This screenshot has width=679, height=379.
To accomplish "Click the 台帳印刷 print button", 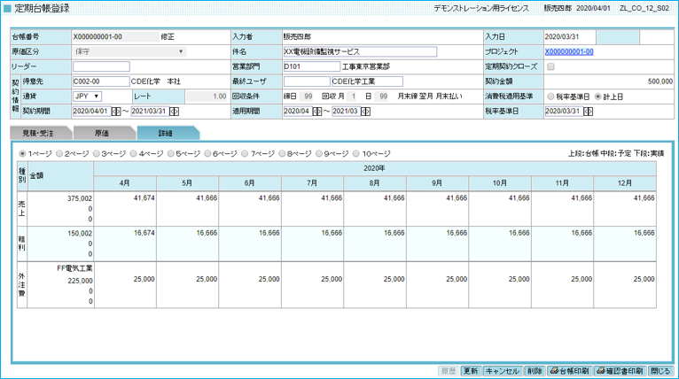I will 569,371.
